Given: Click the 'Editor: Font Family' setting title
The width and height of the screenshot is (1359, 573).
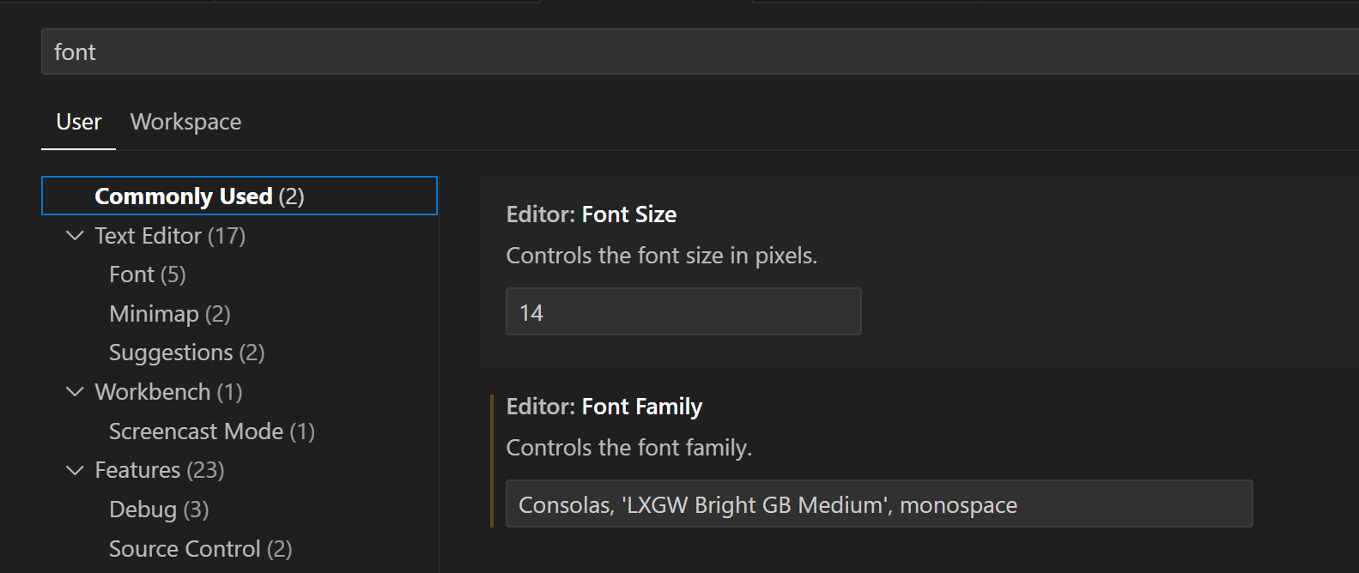Looking at the screenshot, I should pos(604,407).
